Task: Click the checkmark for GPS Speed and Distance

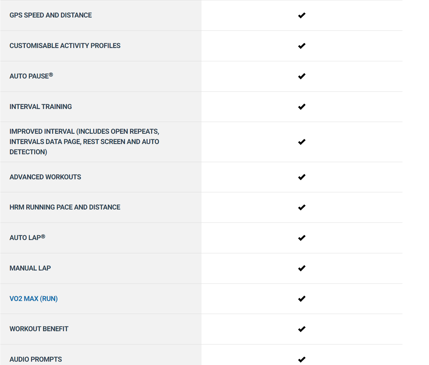Action: 302,15
